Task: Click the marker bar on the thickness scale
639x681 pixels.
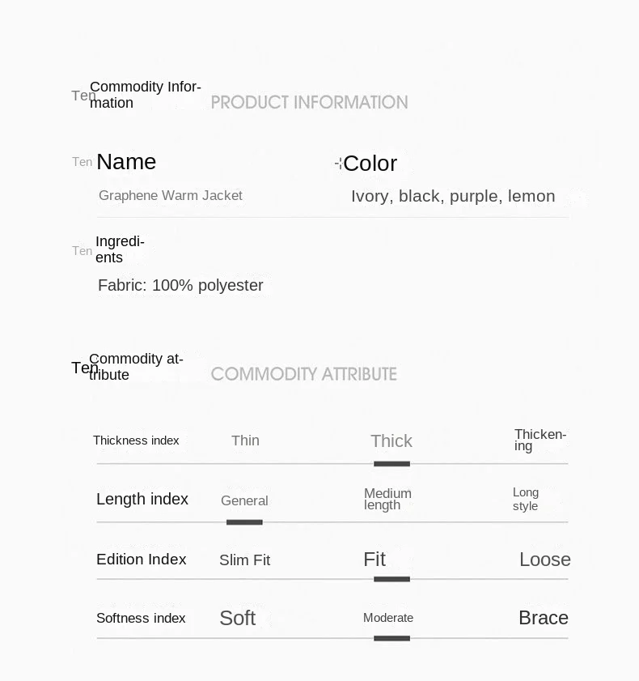Action: [391, 464]
